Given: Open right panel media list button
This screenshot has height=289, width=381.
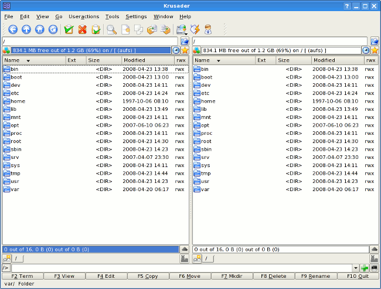Looking at the screenshot, I should pos(196,50).
